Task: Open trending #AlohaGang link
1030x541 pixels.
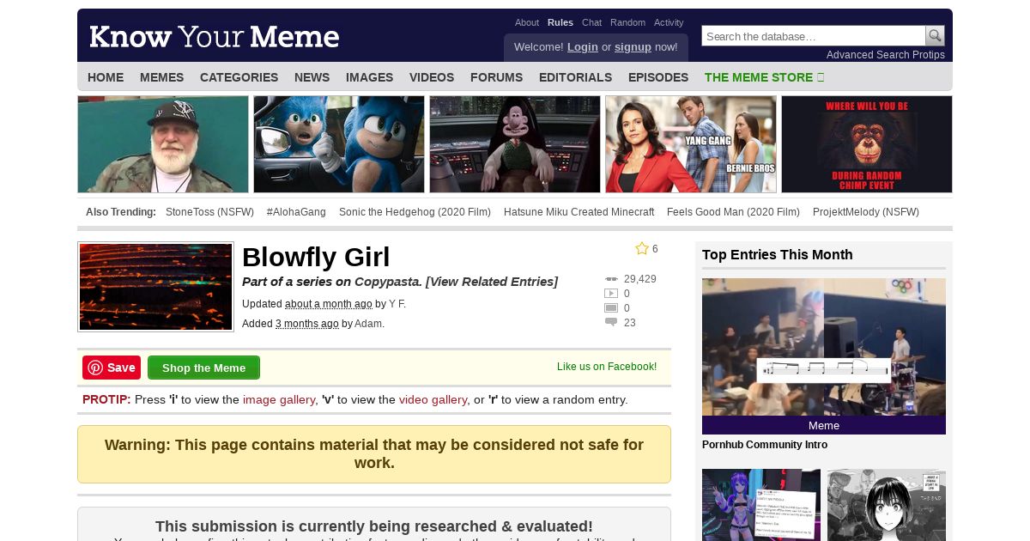Action: click(296, 212)
